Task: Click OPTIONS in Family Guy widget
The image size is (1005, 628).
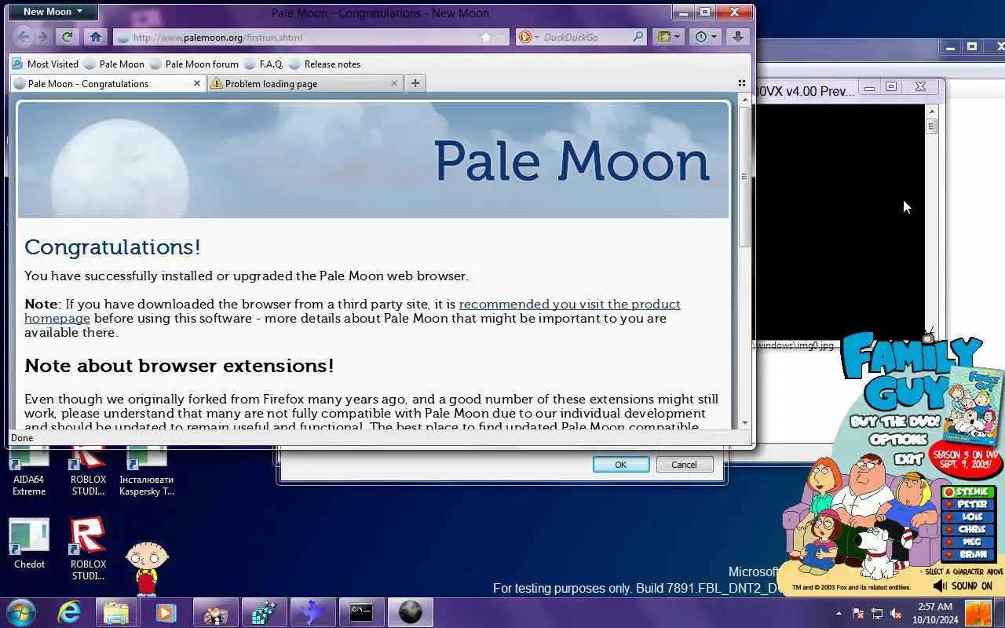Action: tap(898, 440)
